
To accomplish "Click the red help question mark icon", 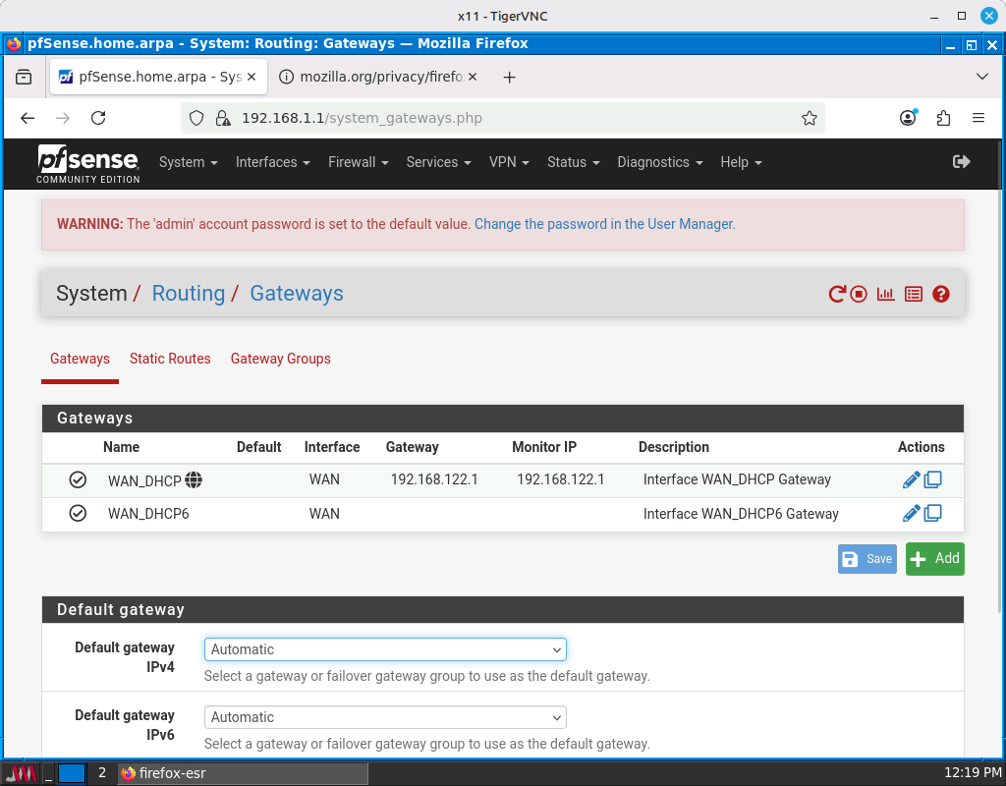I will pyautogui.click(x=941, y=294).
